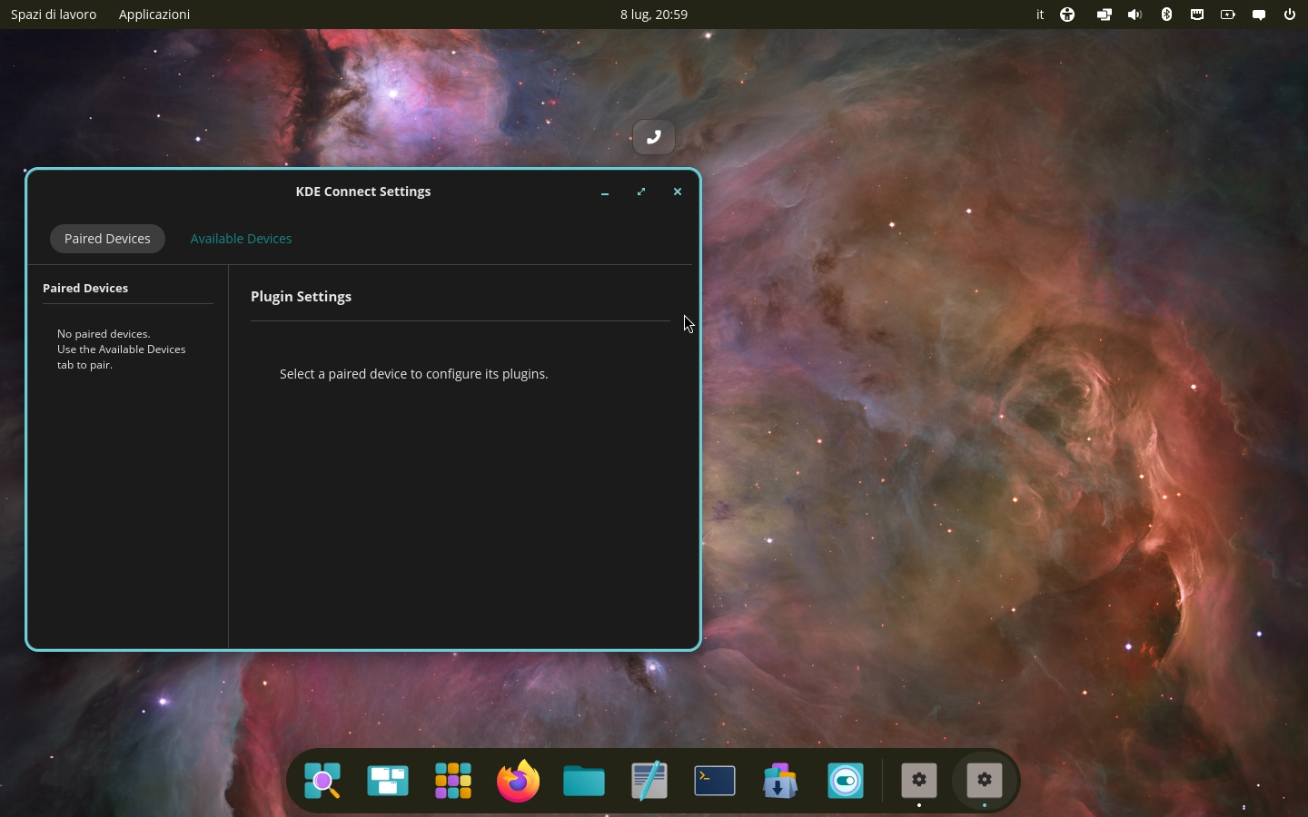Switch to the Available Devices tab

[241, 239]
